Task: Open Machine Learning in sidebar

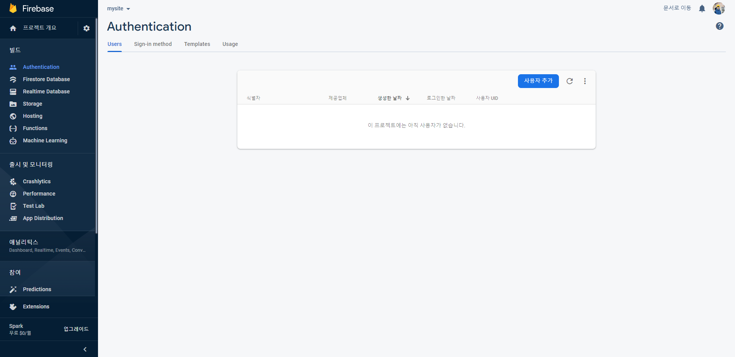Action: pos(45,140)
